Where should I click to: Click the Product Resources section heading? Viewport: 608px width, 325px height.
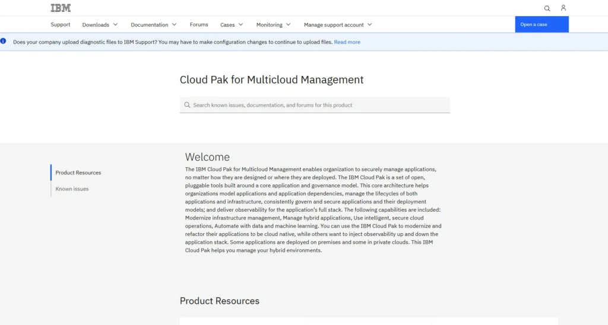click(220, 301)
